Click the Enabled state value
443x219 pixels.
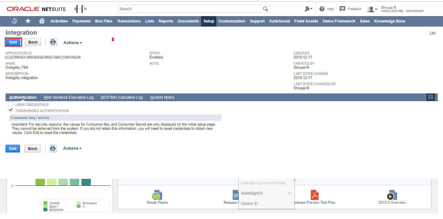(156, 57)
